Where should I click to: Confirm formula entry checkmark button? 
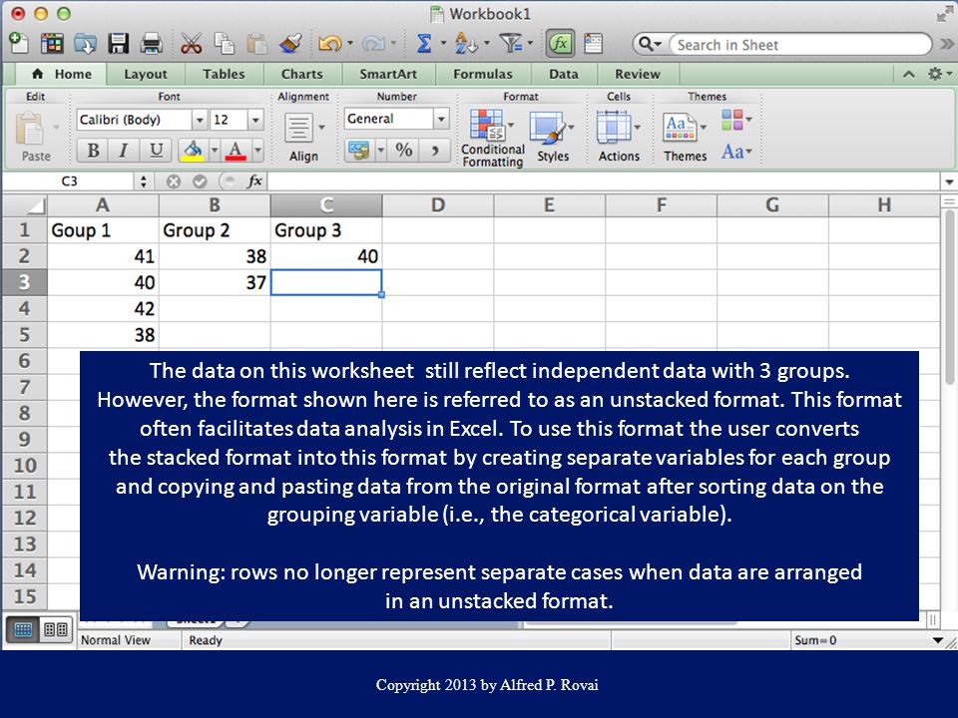pyautogui.click(x=200, y=181)
